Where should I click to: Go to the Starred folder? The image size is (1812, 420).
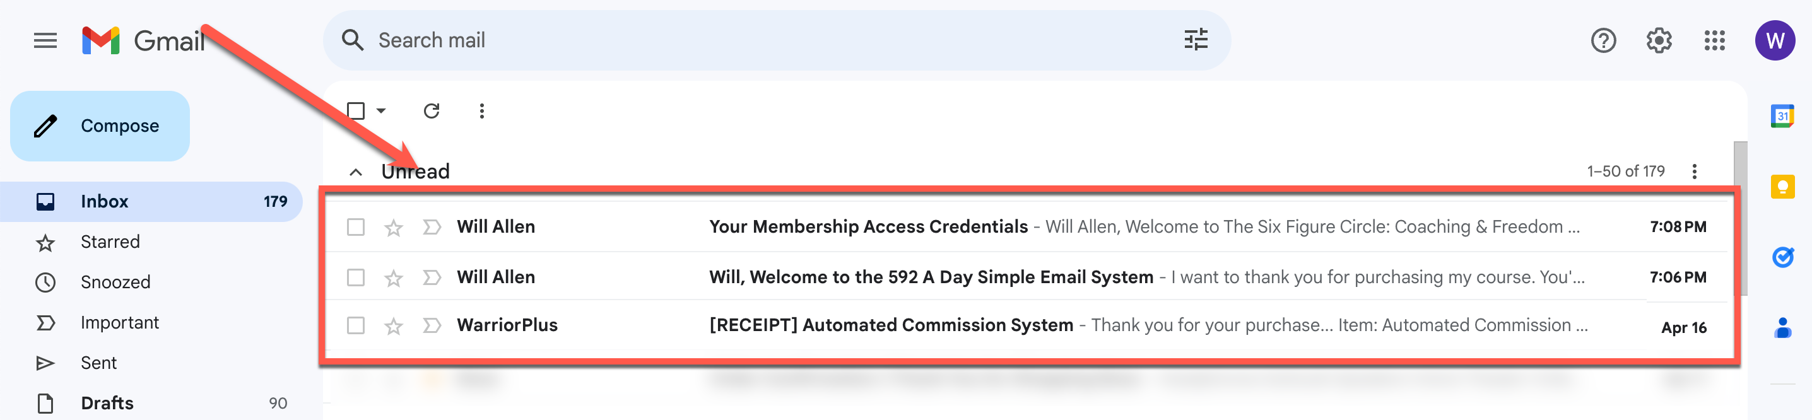tap(110, 242)
